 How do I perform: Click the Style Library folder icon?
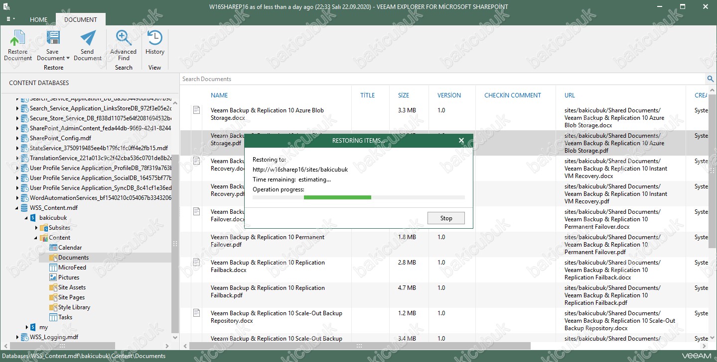53,307
